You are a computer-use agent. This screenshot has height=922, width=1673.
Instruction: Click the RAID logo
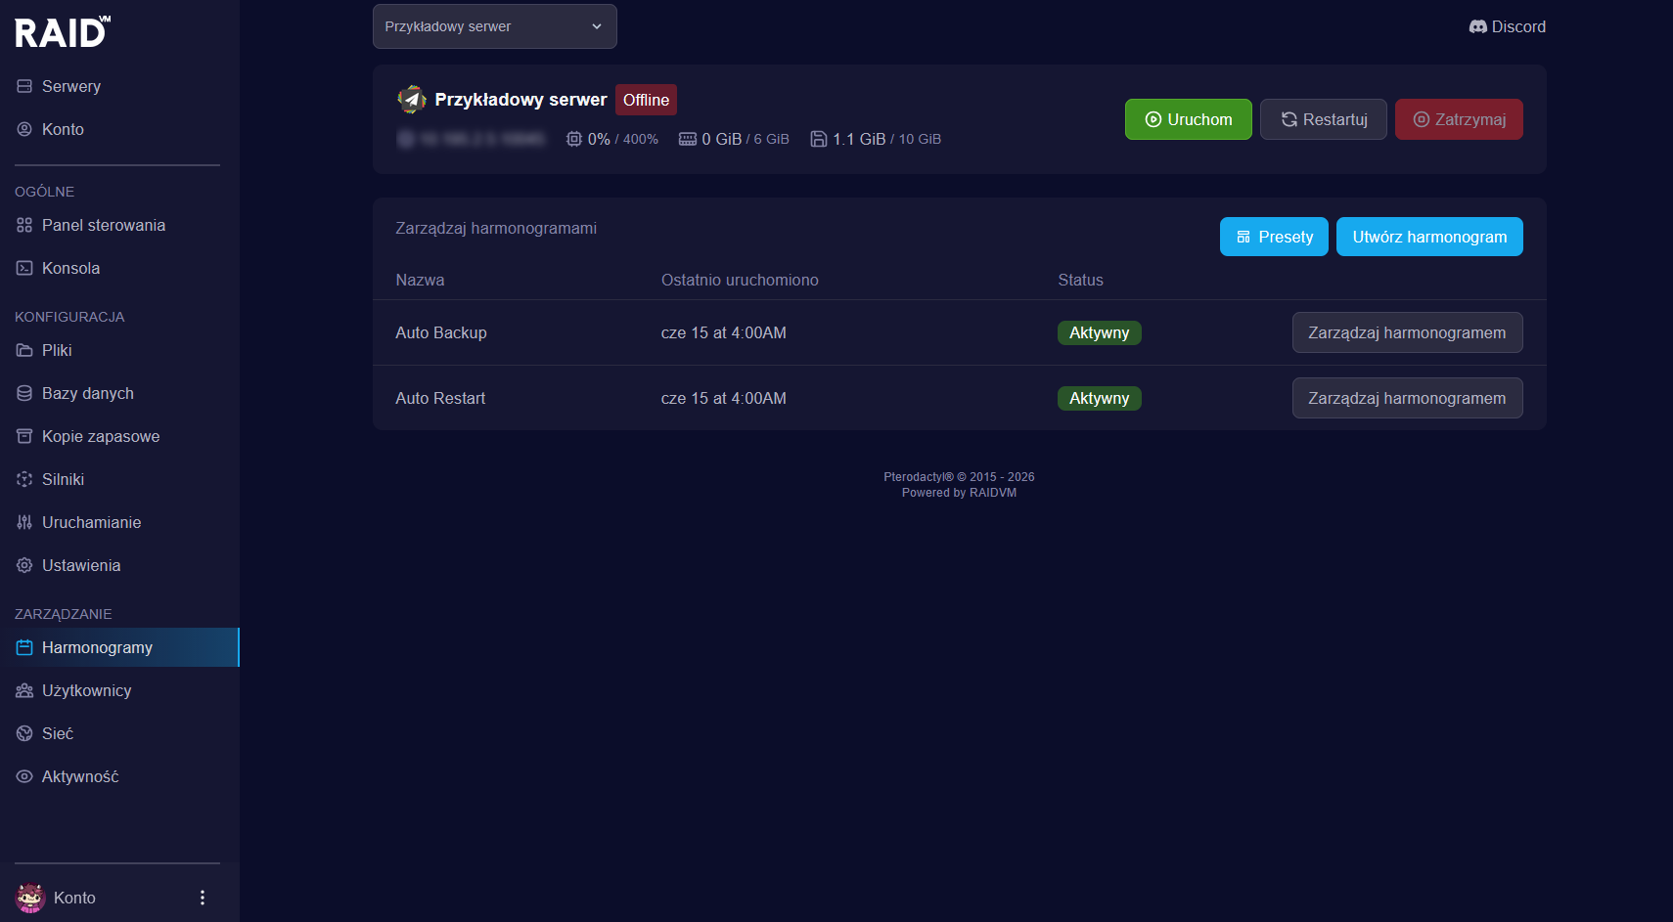[63, 32]
